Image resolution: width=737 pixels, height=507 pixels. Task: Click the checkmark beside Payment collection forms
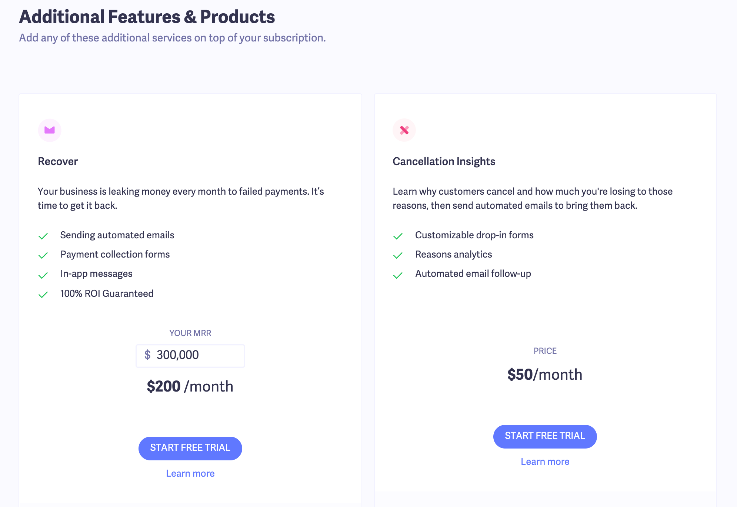(43, 255)
